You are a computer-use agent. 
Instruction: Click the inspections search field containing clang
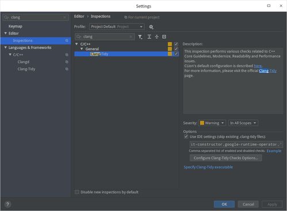tap(105, 37)
